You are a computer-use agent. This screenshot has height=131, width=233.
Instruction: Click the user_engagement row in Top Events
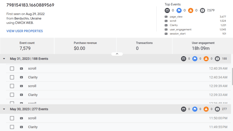195,29
